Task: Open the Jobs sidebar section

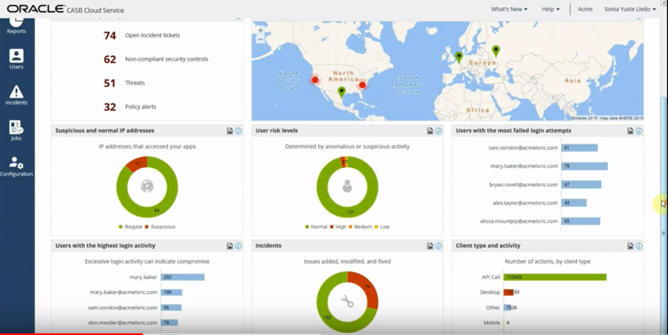Action: 16,131
